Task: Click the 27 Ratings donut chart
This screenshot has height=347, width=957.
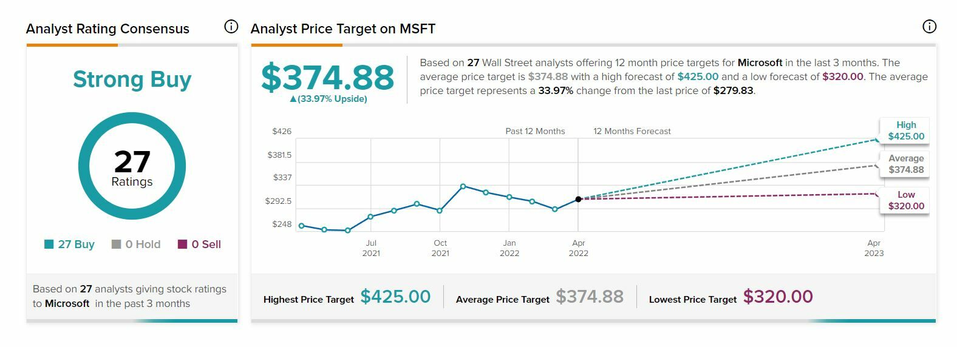Action: 132,166
